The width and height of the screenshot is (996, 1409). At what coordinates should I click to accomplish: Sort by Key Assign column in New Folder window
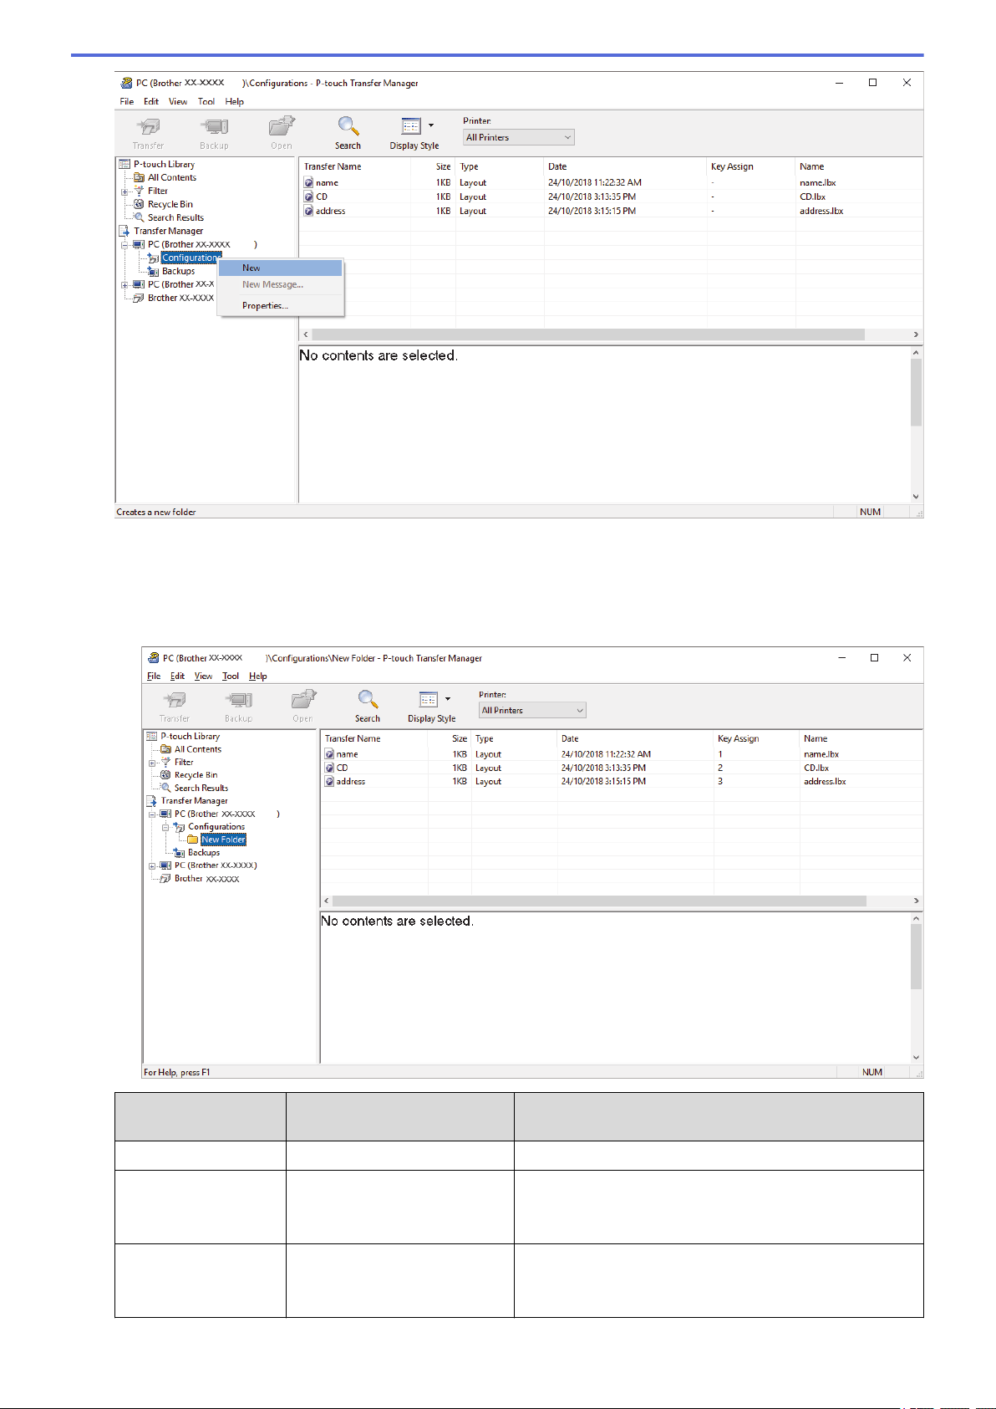(x=756, y=738)
